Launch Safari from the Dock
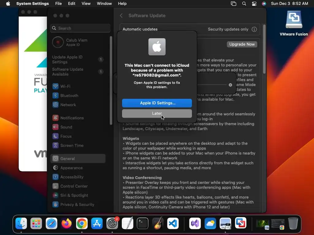 tap(52, 223)
